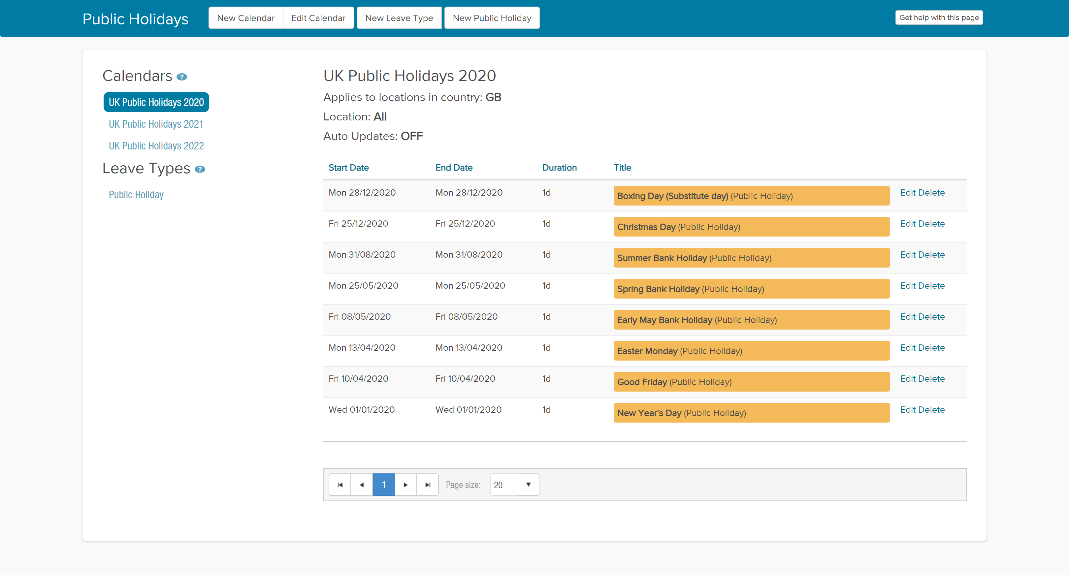Click the Early May Bank Holiday title bar

[752, 320]
